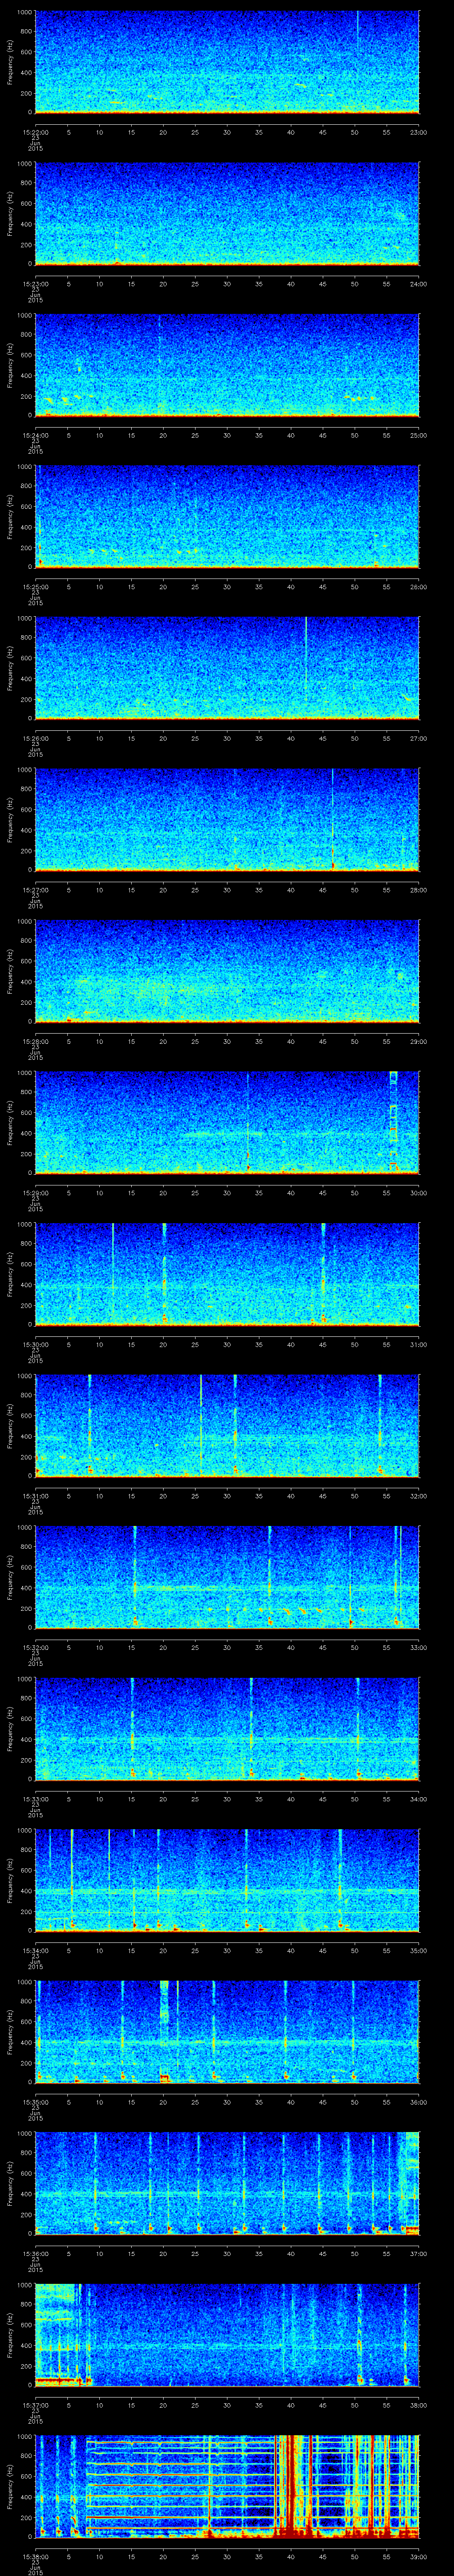Viewport: 454px width, 2576px height.
Task: Open the spectrogram panel starting at 15:24:00
Action: 227,365
